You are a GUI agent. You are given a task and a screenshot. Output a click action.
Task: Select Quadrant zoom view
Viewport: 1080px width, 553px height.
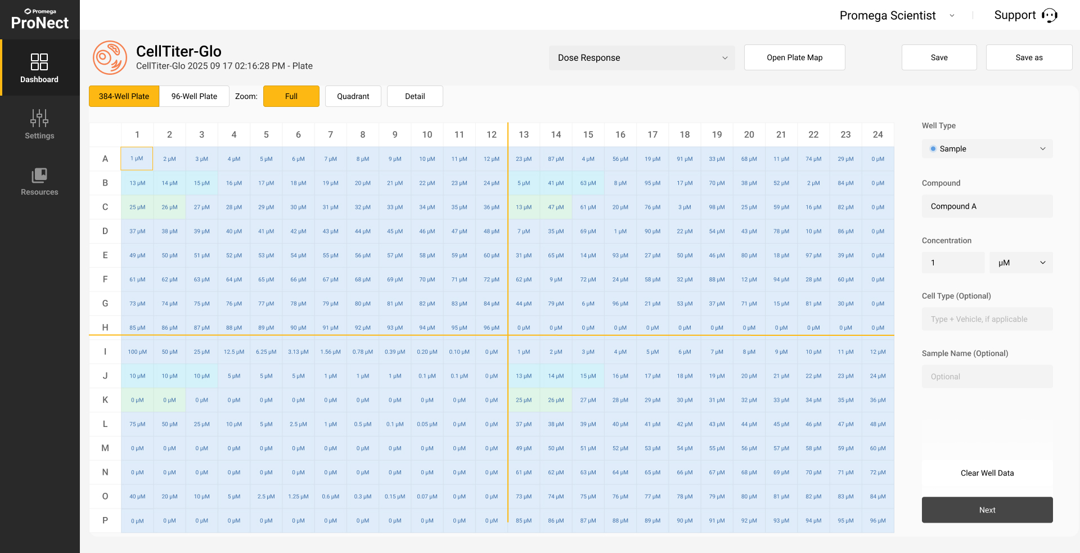353,96
